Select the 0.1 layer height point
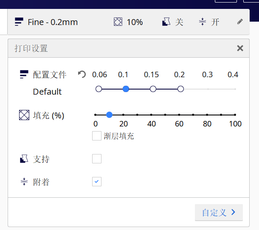259x230 pixels. point(126,89)
